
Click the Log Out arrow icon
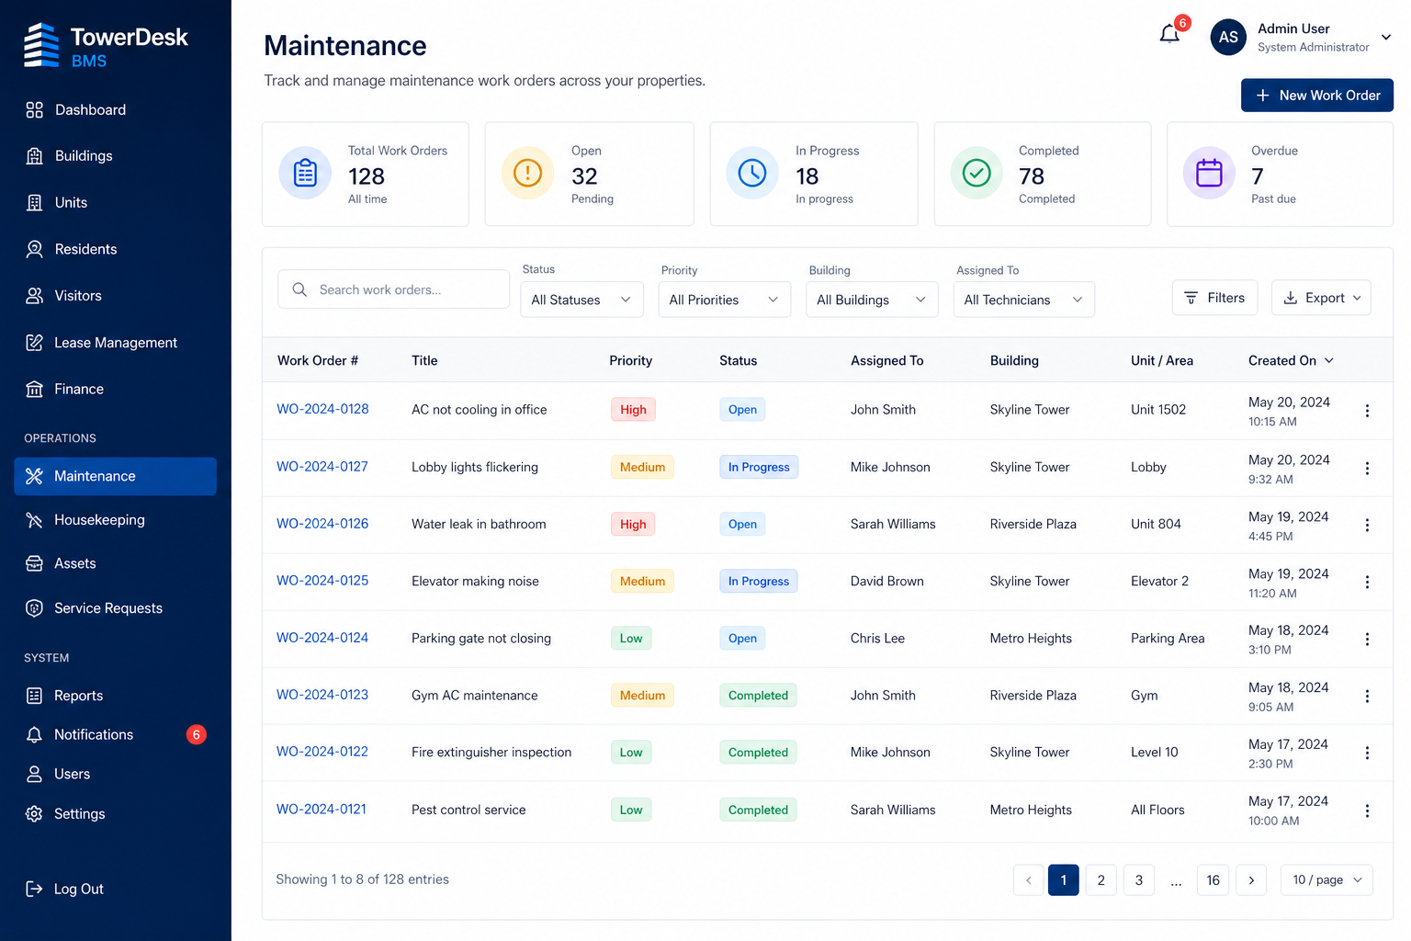[34, 889]
